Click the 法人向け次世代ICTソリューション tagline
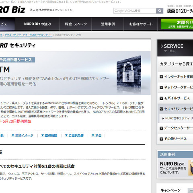 (x=51, y=10)
